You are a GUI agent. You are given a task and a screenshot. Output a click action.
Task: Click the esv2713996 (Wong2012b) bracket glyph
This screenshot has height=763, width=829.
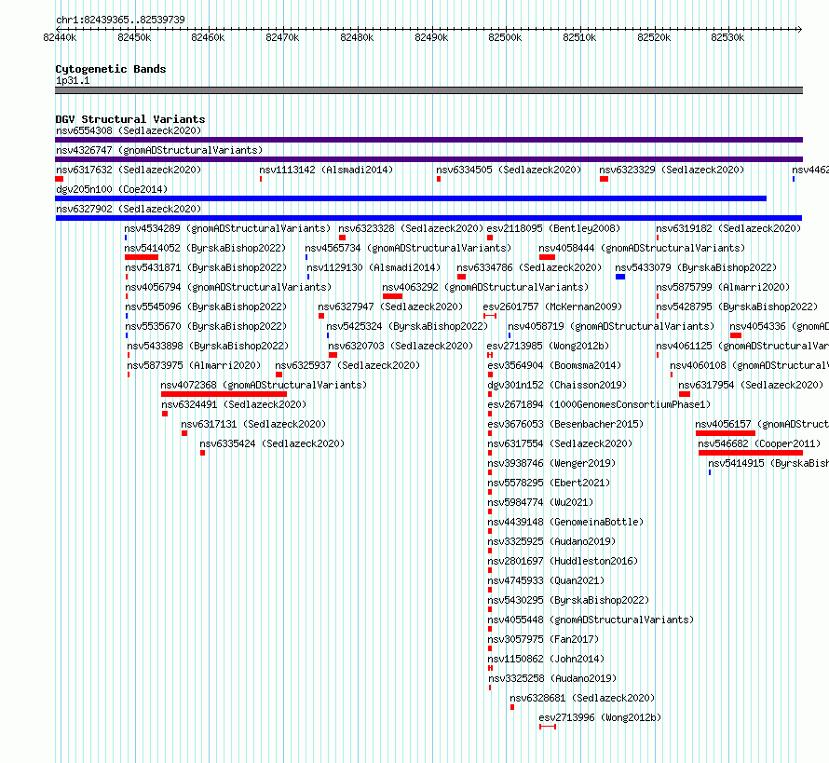(x=548, y=727)
